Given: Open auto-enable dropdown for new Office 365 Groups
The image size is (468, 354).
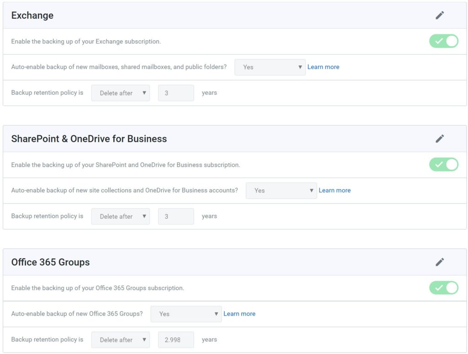Looking at the screenshot, I should (x=186, y=314).
